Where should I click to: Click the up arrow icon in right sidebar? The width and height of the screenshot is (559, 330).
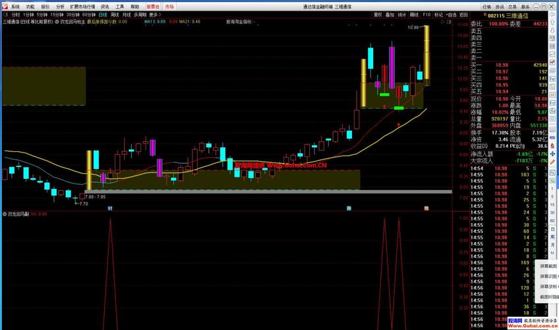(x=552, y=22)
